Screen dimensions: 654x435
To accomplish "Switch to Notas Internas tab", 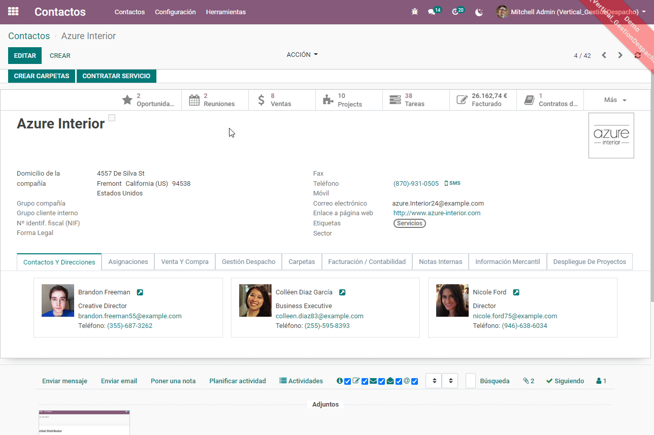I will [x=441, y=262].
